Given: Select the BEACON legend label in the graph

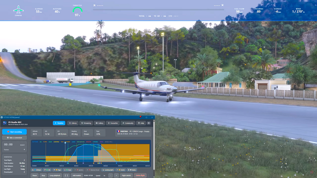Looking at the screenshot, I should 88,142.
